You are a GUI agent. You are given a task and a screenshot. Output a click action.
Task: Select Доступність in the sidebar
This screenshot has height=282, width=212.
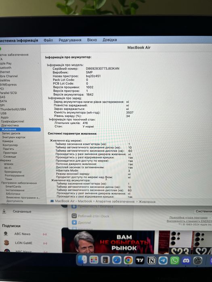coord(15,201)
